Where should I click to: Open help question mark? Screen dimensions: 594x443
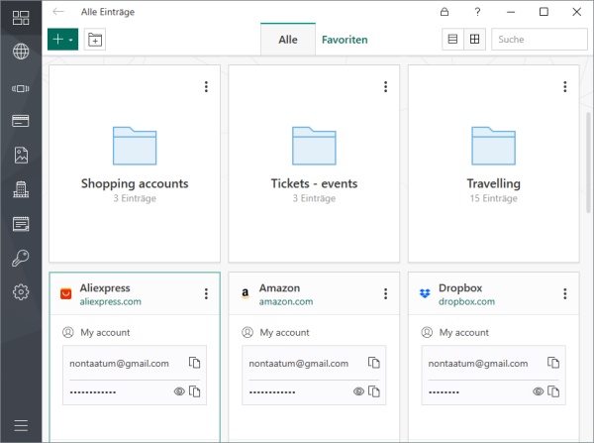pos(477,12)
